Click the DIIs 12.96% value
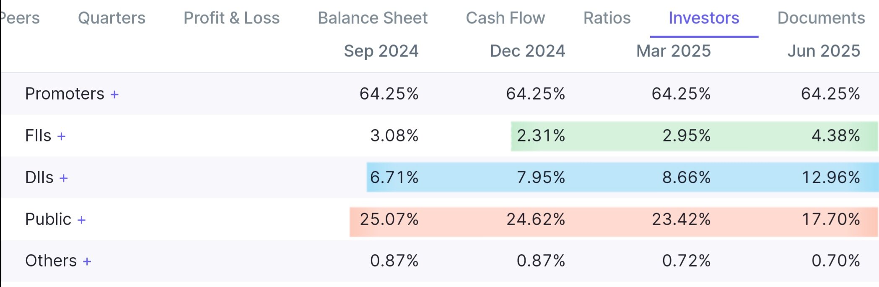 click(x=831, y=177)
